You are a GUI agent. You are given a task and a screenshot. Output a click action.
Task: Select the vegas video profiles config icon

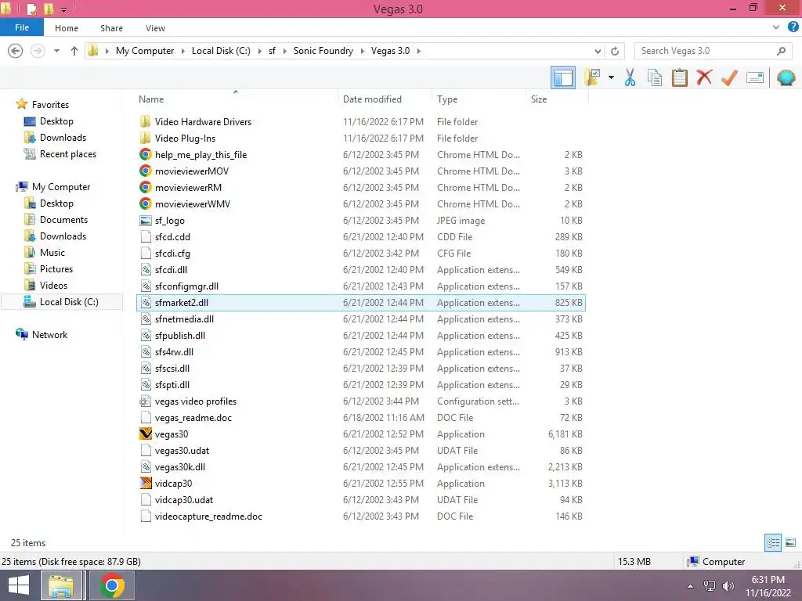[145, 401]
